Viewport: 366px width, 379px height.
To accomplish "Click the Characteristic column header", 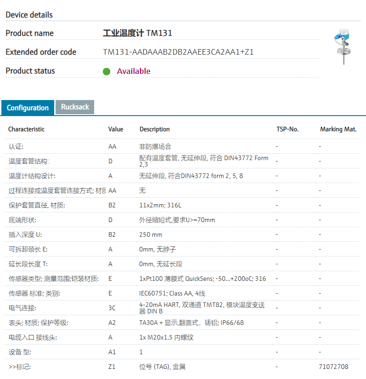I will 27,129.
